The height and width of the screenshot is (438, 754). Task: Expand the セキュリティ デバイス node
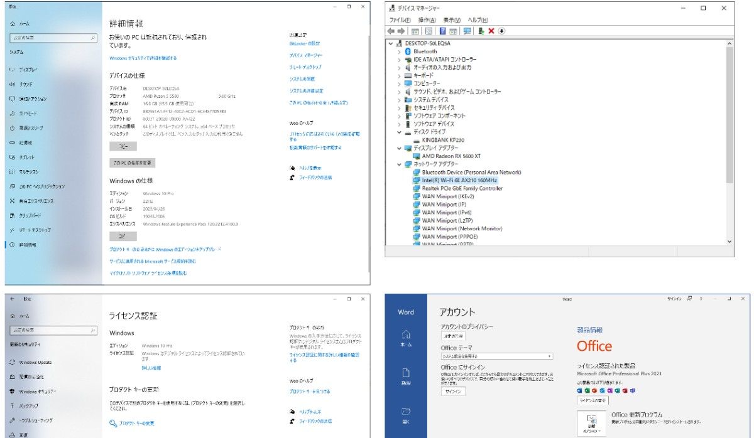pyautogui.click(x=399, y=108)
